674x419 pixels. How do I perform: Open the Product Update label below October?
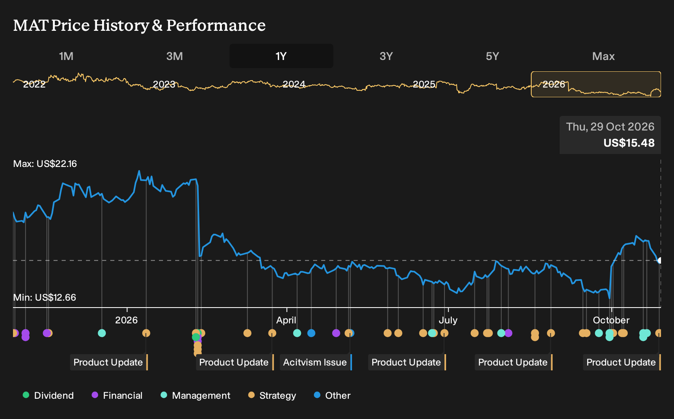[622, 362]
